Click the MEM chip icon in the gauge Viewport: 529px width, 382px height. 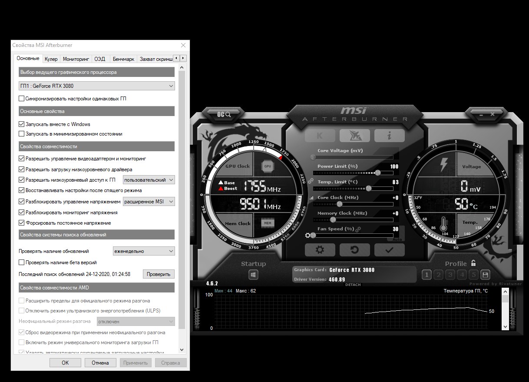click(268, 223)
